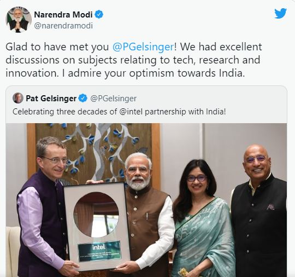This screenshot has width=295, height=277.
Task: Click the "Glad to have met you" text
Action: coord(57,47)
